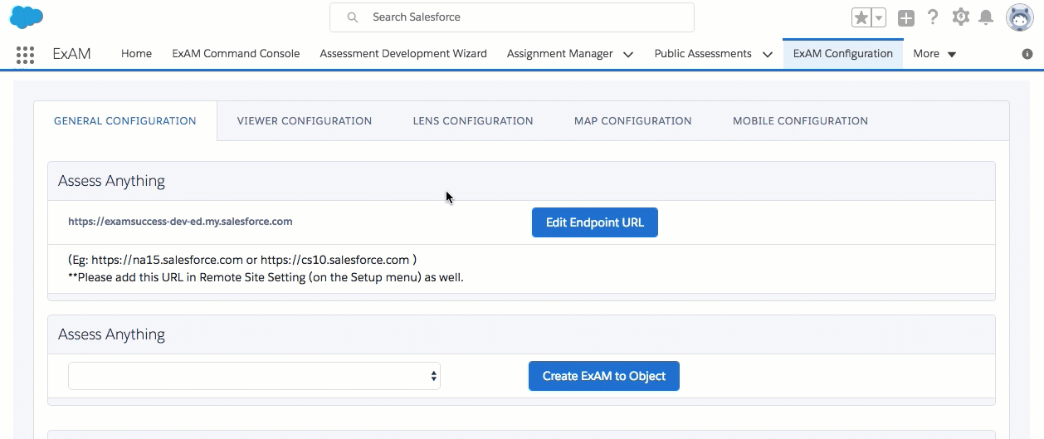The height and width of the screenshot is (439, 1044).
Task: Click the Edit Endpoint URL button
Action: click(594, 222)
